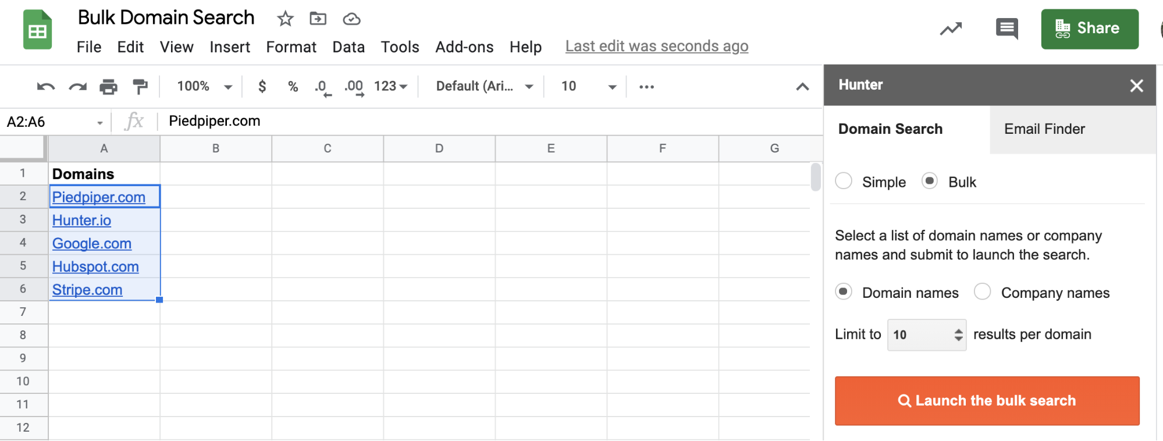Open the File menu
This screenshot has width=1163, height=441.
pyautogui.click(x=89, y=47)
